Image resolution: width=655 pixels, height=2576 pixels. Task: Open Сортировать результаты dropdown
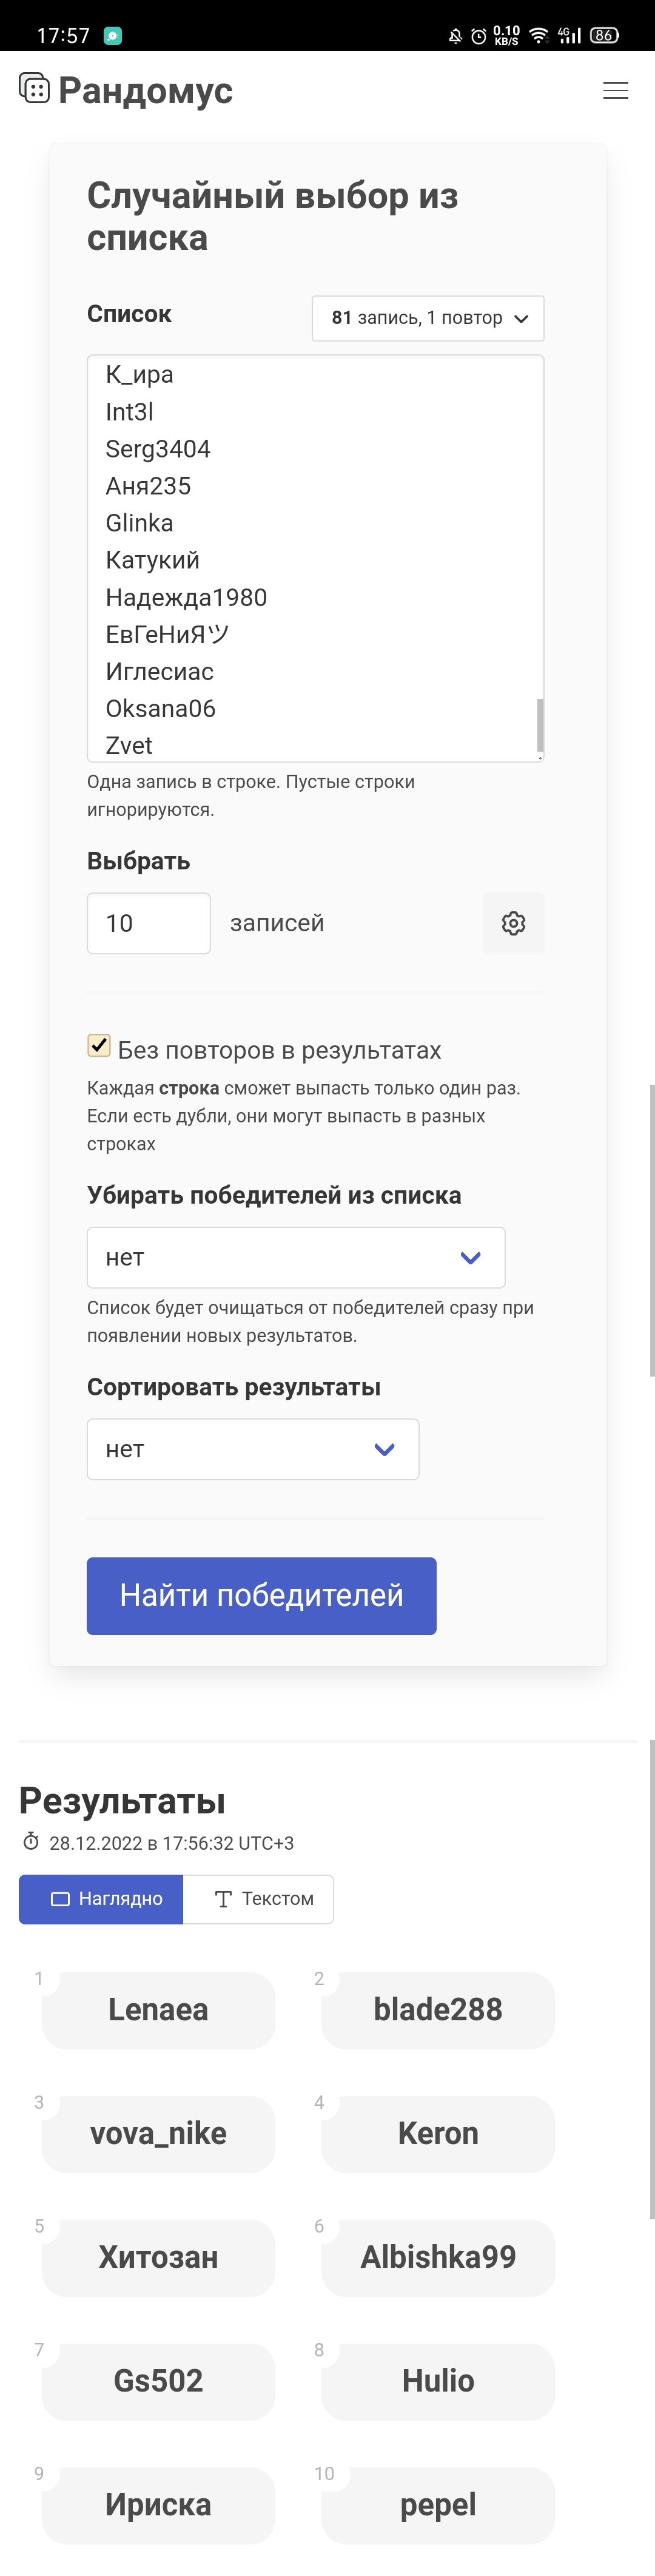(253, 1449)
